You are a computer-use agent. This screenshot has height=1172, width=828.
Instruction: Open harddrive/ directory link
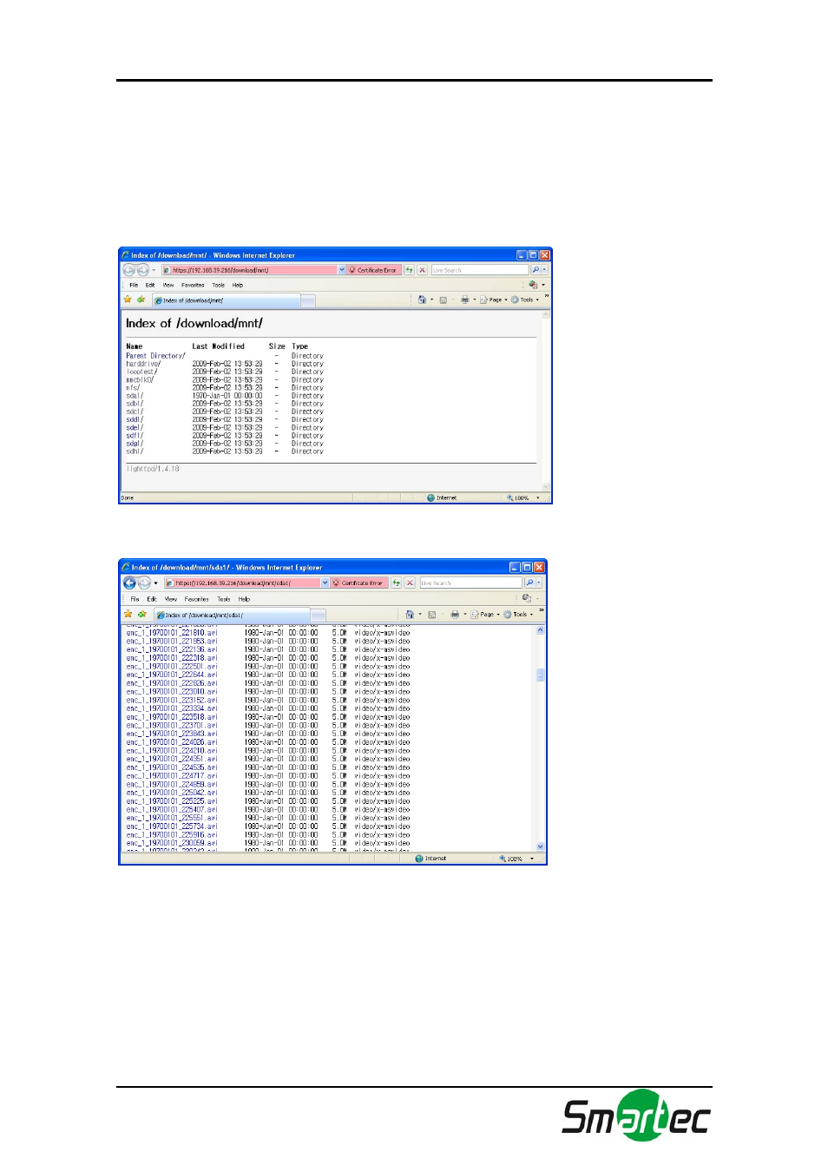pyautogui.click(x=143, y=364)
